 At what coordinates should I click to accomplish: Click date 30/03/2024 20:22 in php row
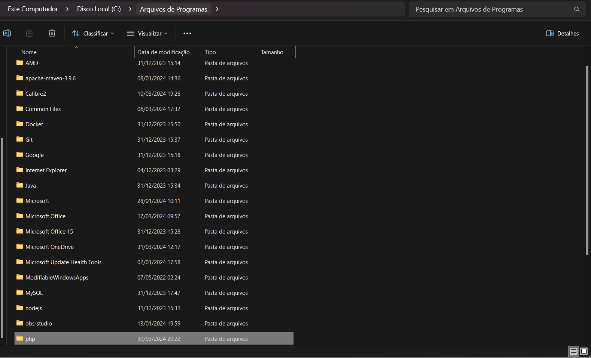159,339
